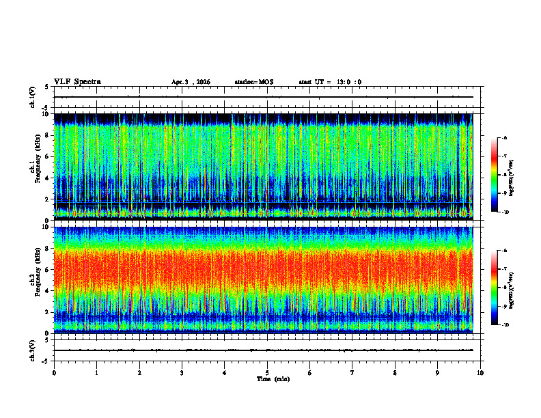Click the "Time (min)" axis label

273,379
